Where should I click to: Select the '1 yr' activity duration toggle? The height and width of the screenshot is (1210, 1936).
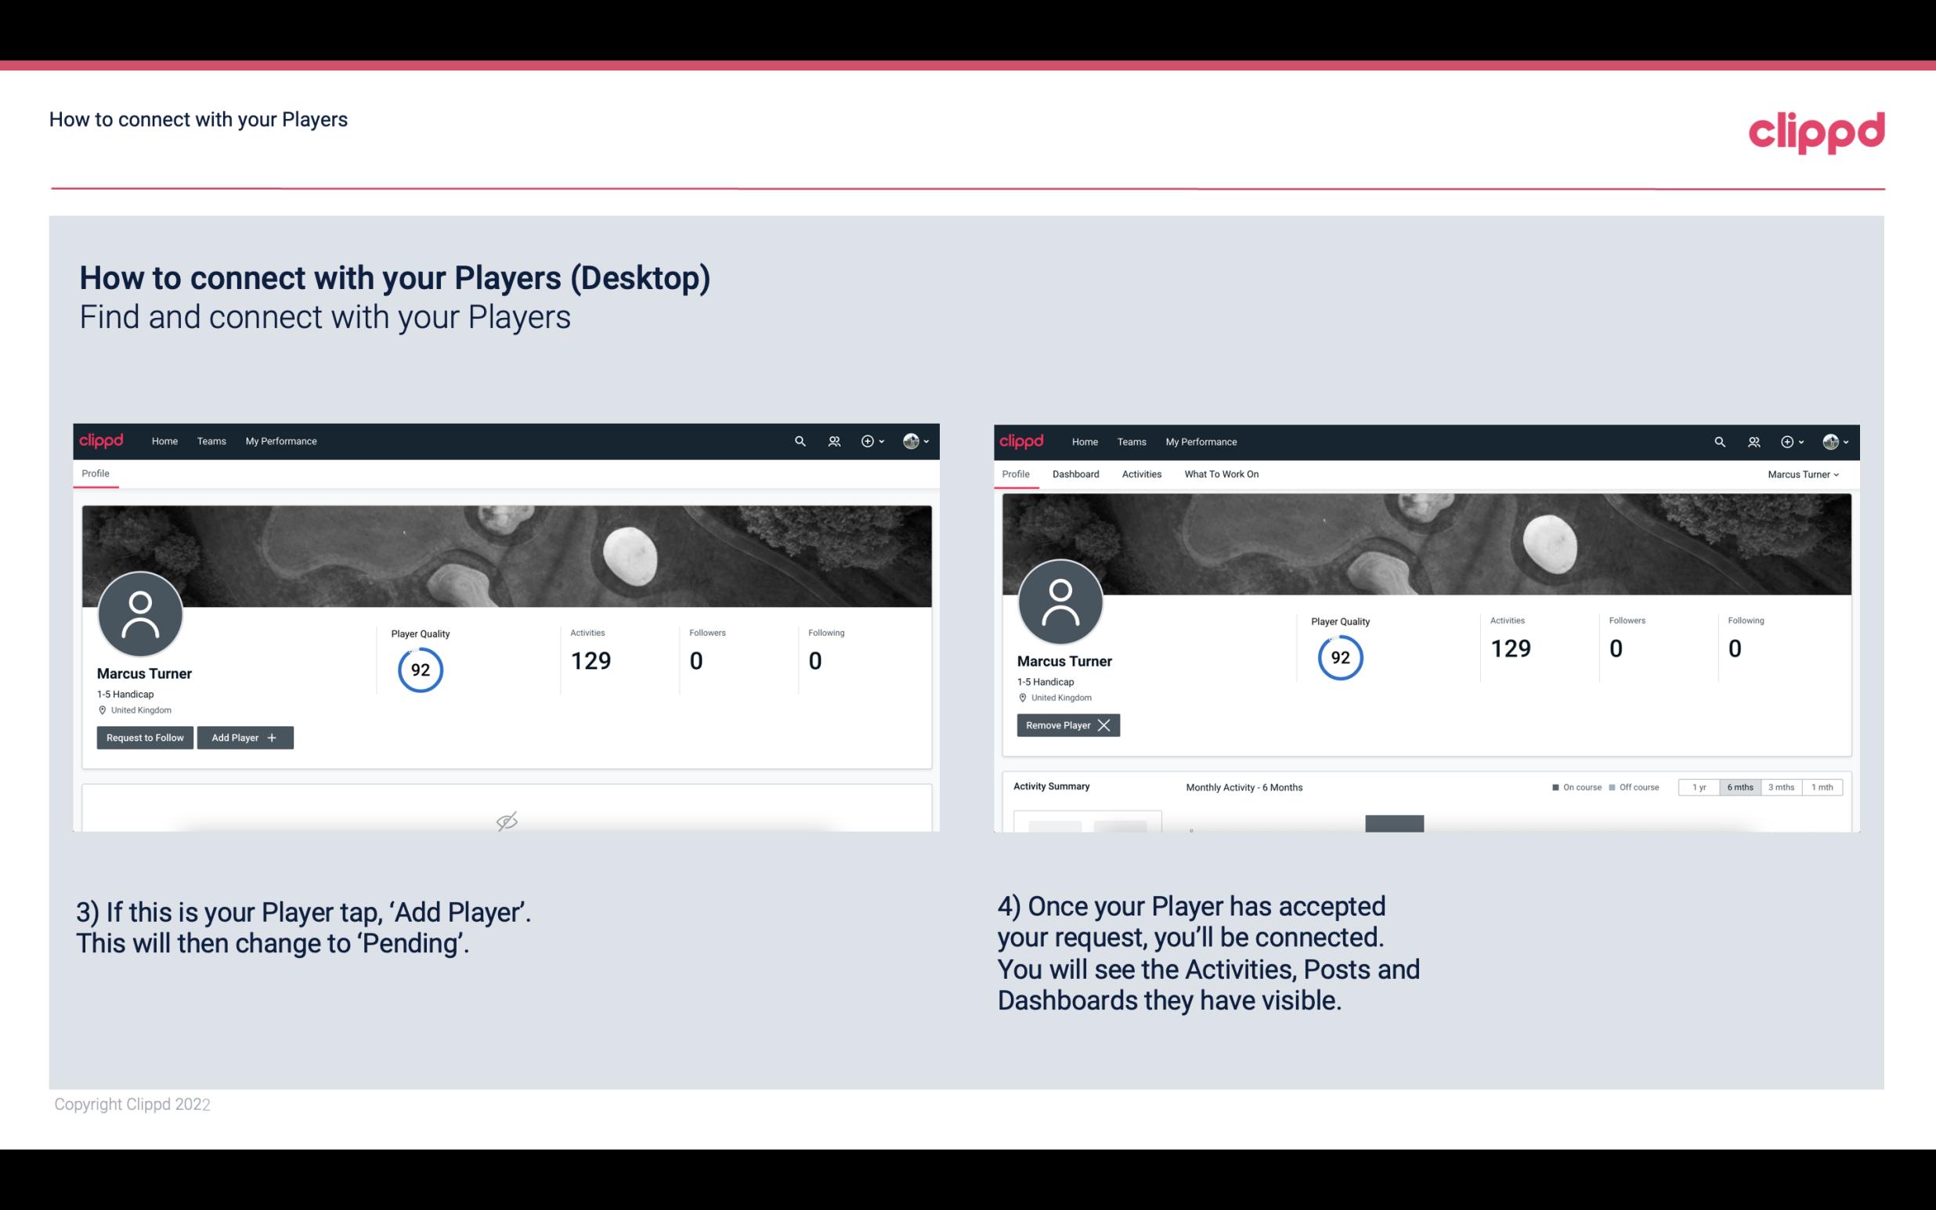pyautogui.click(x=1699, y=786)
